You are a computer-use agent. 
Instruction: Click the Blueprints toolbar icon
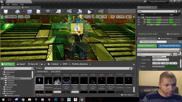58,11
